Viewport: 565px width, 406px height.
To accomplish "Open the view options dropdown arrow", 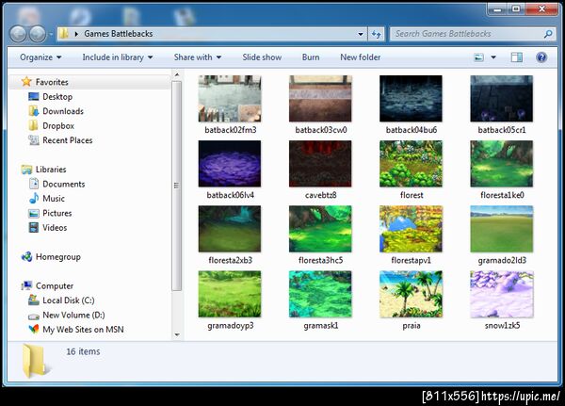I will (x=493, y=57).
